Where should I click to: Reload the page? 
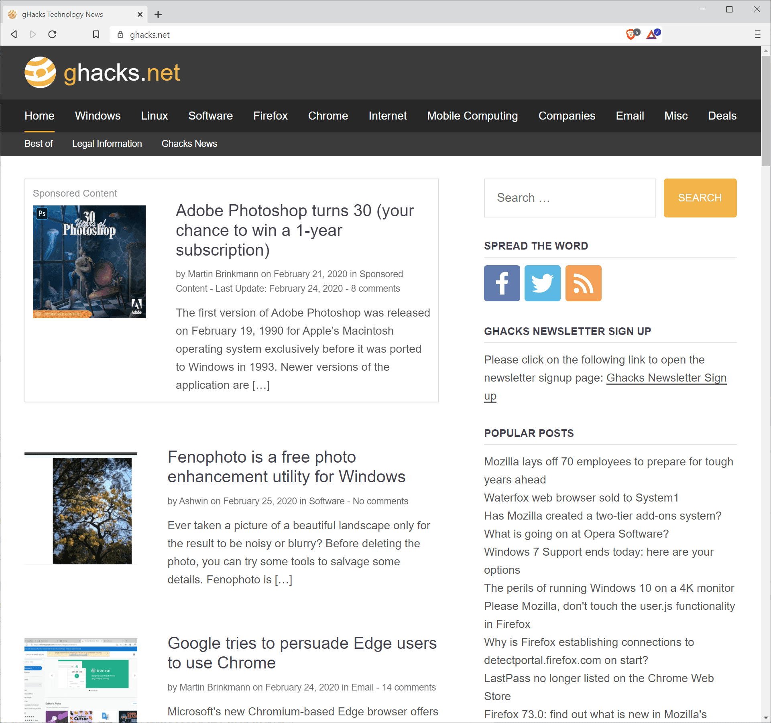[52, 34]
